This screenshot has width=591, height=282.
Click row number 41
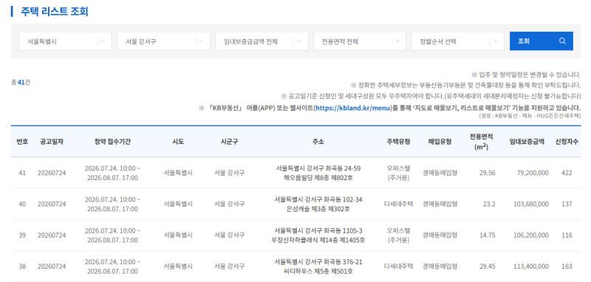point(22,173)
